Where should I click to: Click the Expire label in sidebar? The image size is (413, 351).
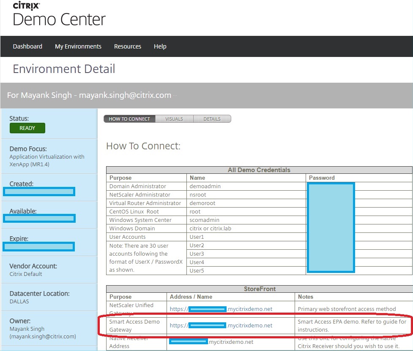pyautogui.click(x=19, y=239)
